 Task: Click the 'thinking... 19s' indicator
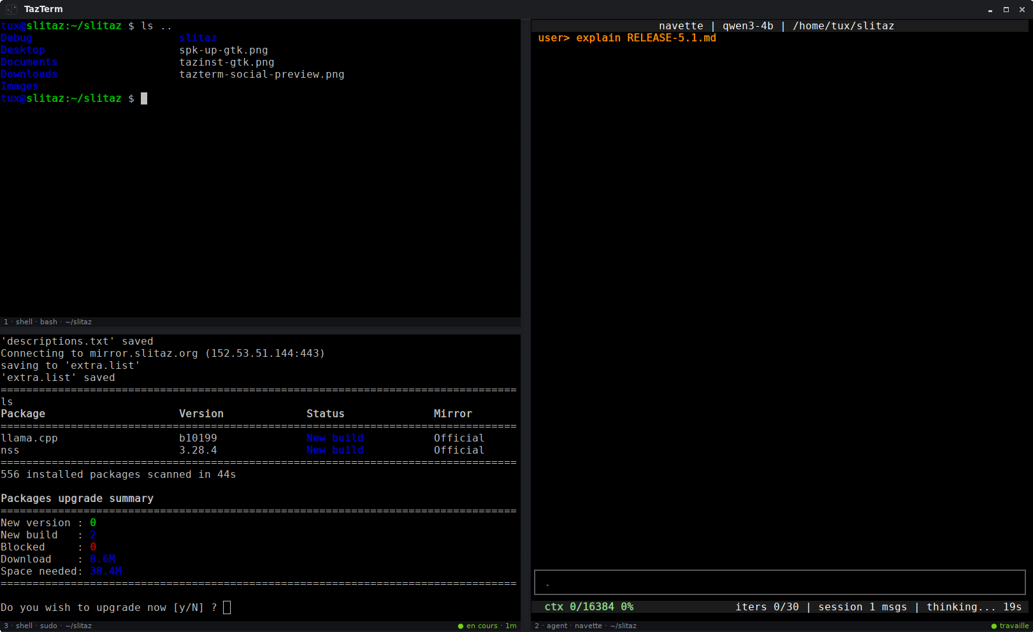pos(974,607)
